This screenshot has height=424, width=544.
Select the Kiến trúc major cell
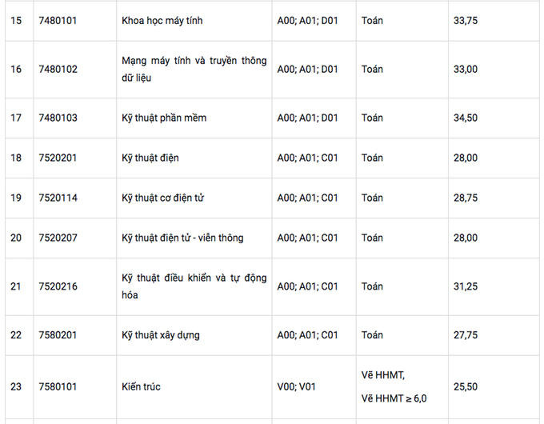142,386
